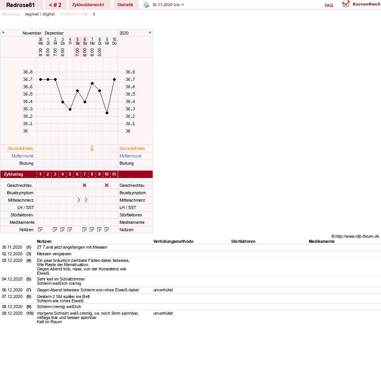Open note icon for cycle day 3
The height and width of the screenshot is (373, 381).
55,230
